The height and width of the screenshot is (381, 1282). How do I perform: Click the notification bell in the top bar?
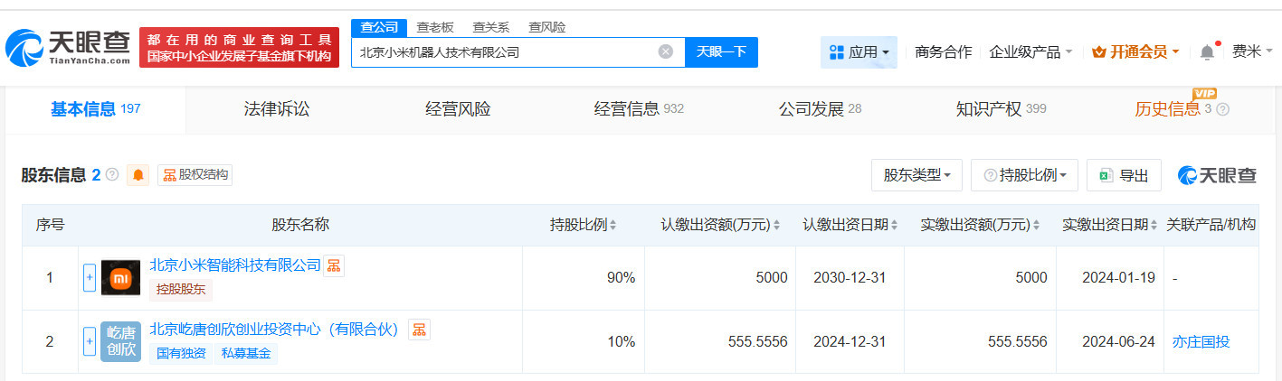[x=1207, y=52]
